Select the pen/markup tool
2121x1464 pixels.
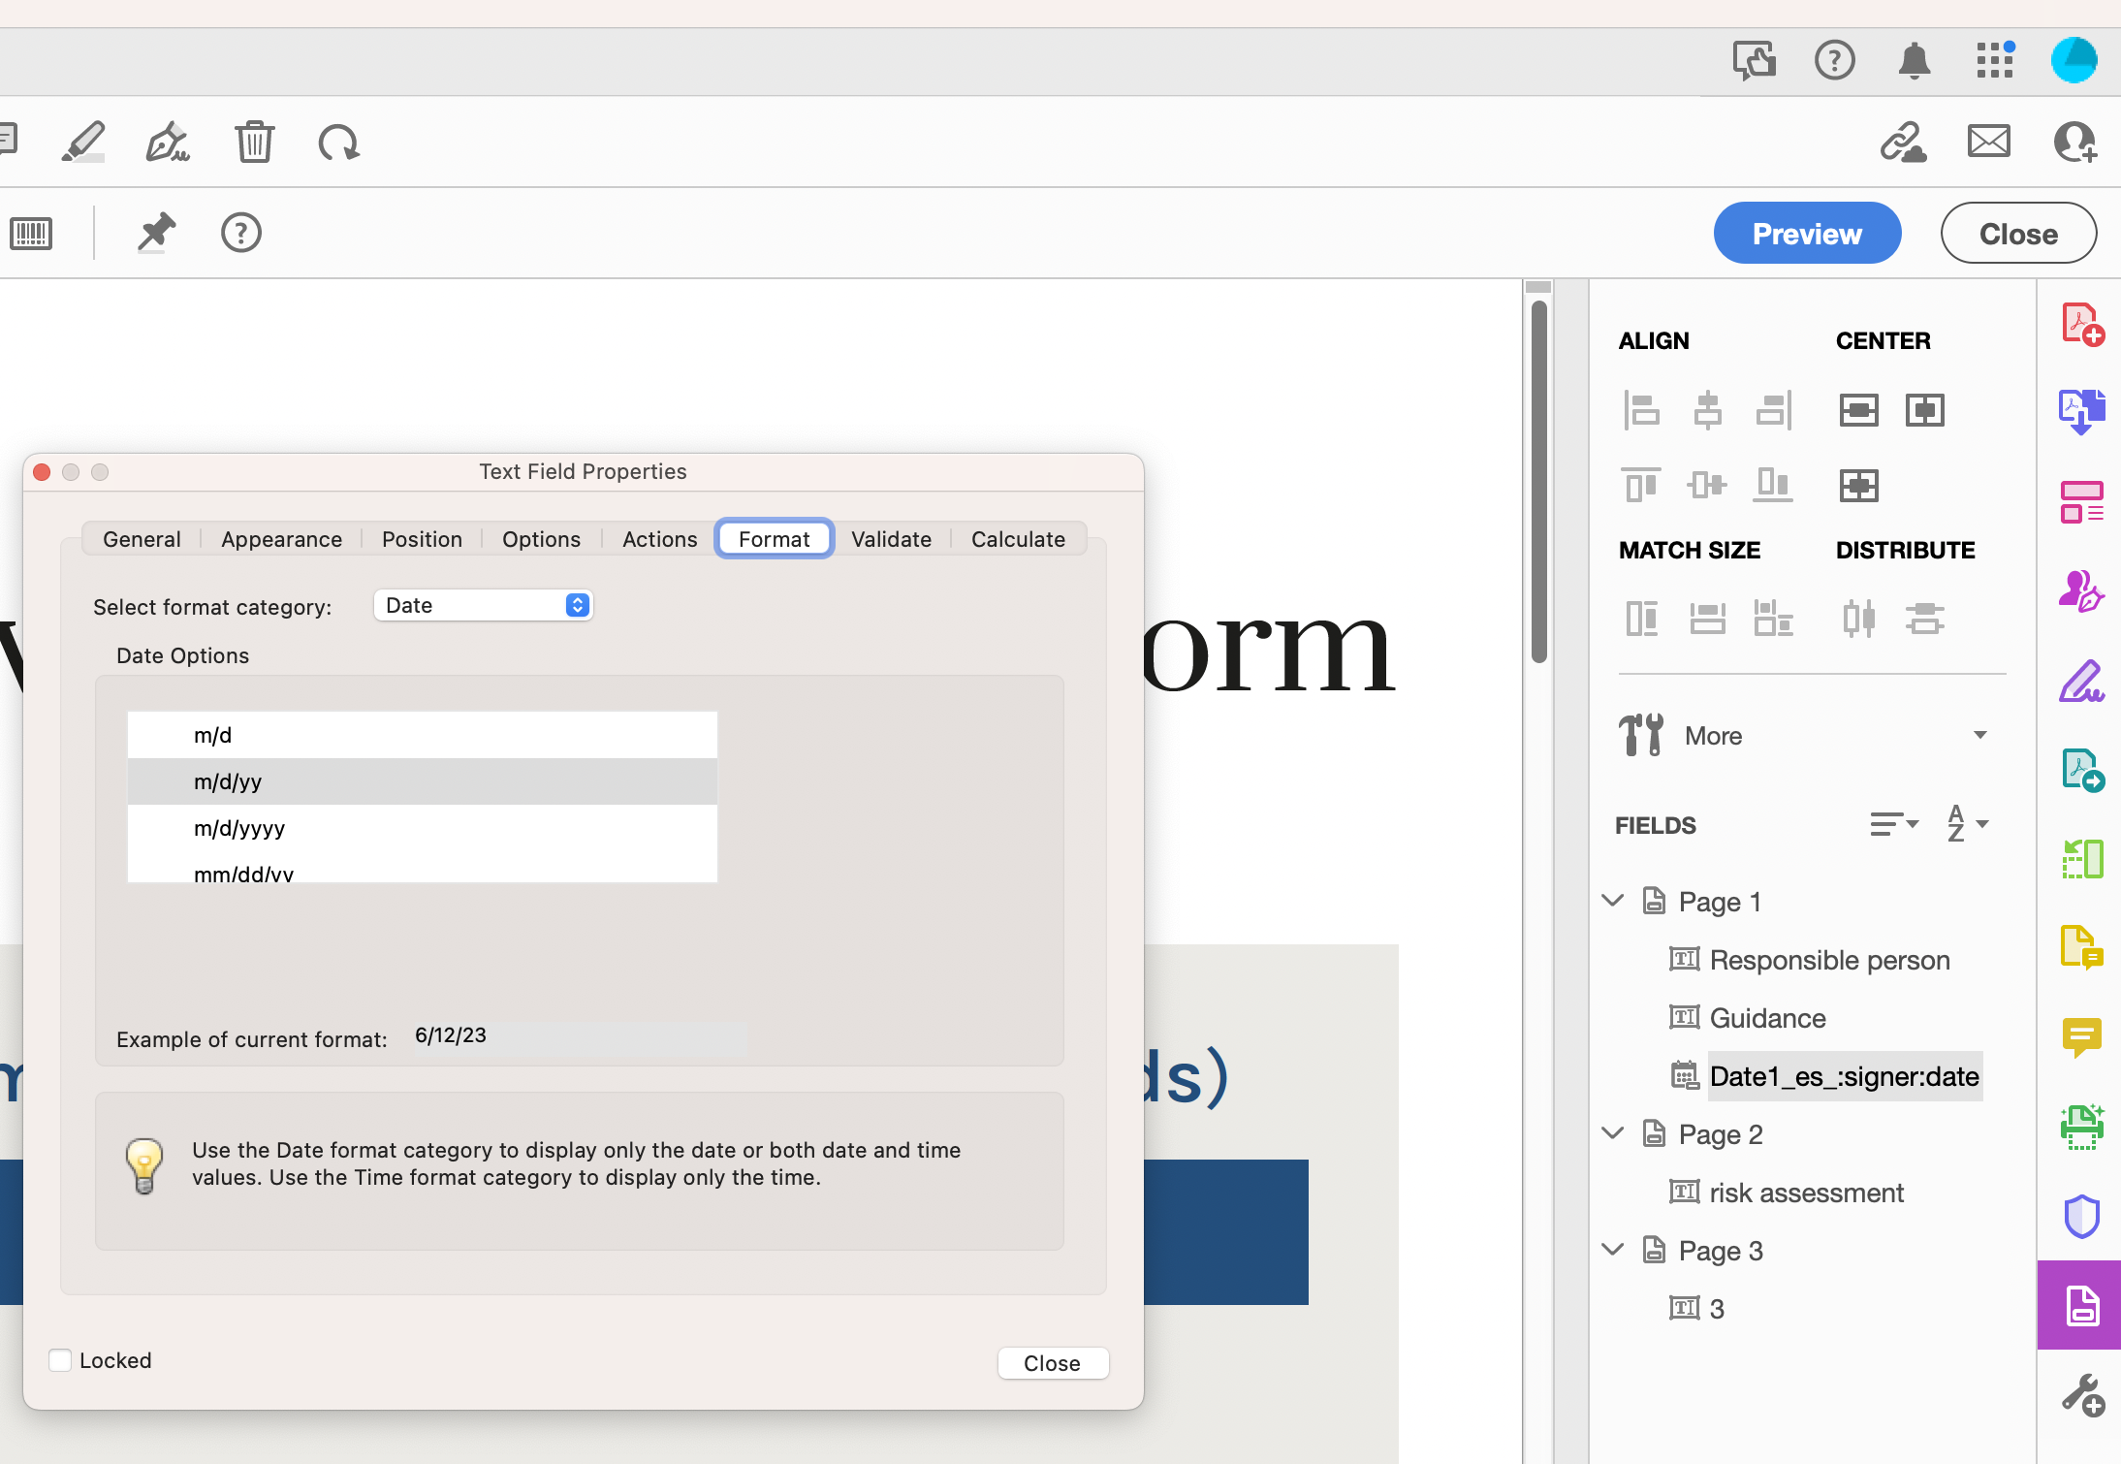[x=83, y=142]
